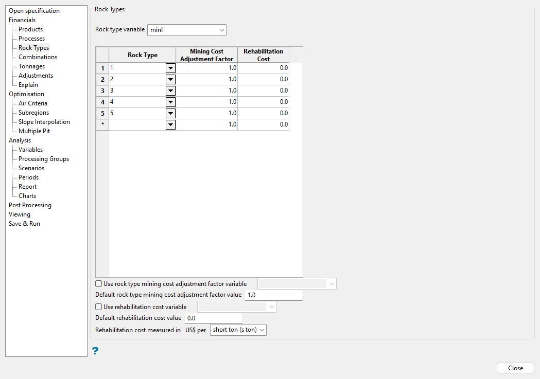Open the Rock Type dropdown in row 3
The height and width of the screenshot is (379, 540).
170,91
